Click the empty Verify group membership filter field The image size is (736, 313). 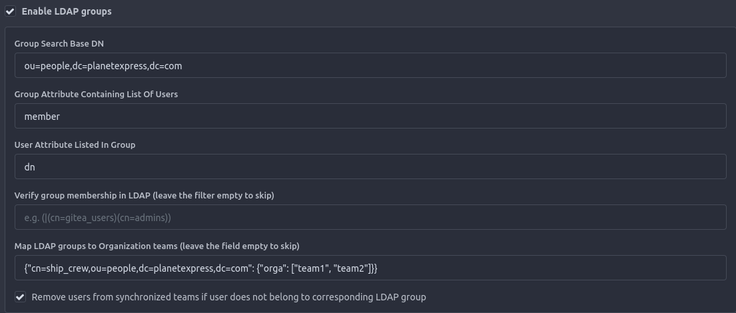(x=370, y=217)
